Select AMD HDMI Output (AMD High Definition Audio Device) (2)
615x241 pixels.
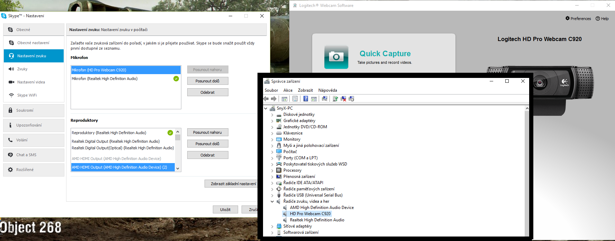pyautogui.click(x=123, y=167)
